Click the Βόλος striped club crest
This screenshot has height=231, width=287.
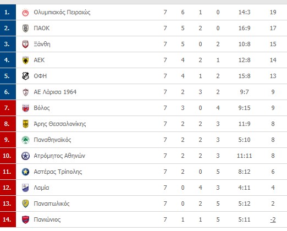point(25,108)
